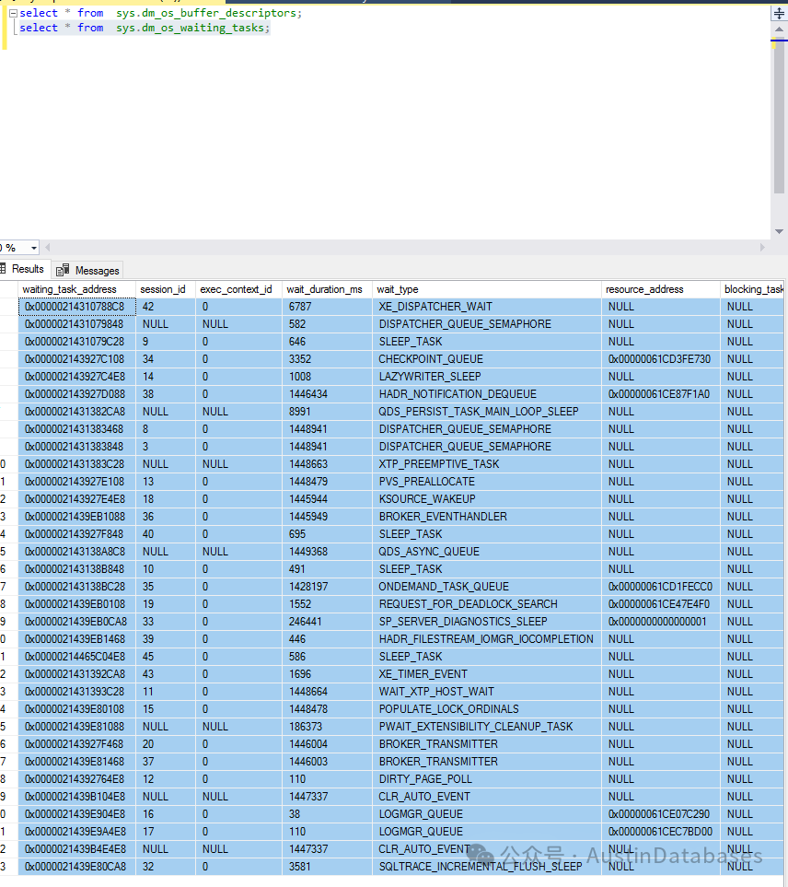Select the wait_duration_ms column header

pos(327,289)
